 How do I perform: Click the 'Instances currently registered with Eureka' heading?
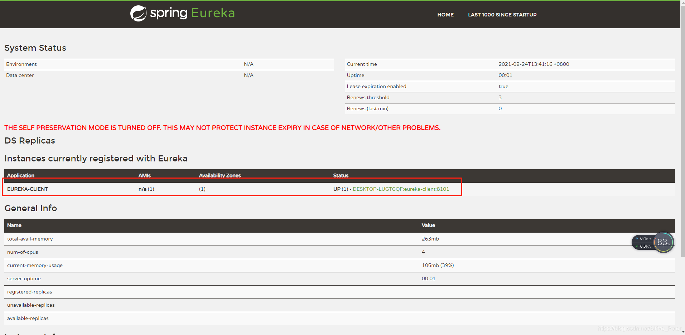tap(96, 159)
